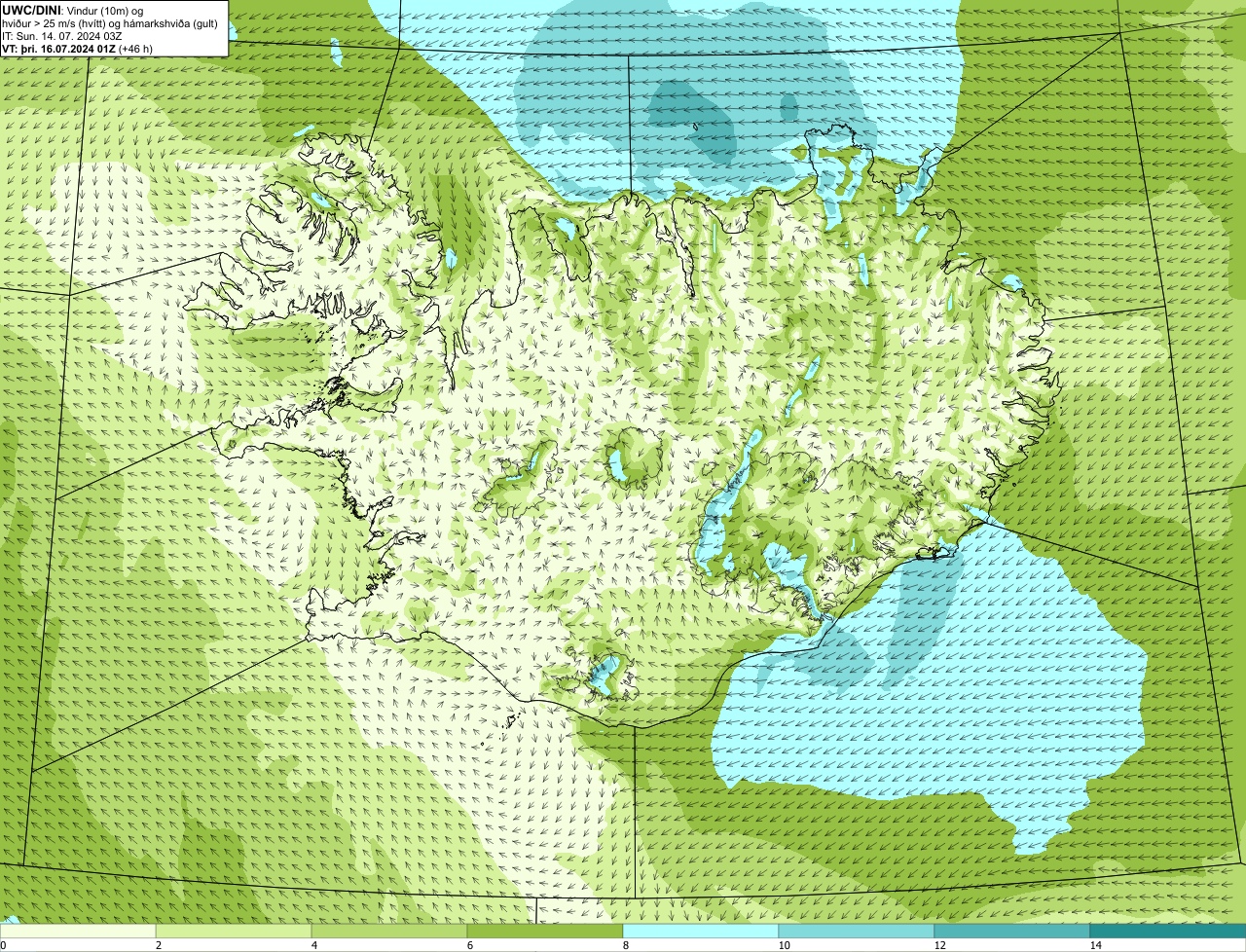Click the 6–8 m/s darker green scale segment
This screenshot has width=1246, height=952.
click(x=545, y=931)
